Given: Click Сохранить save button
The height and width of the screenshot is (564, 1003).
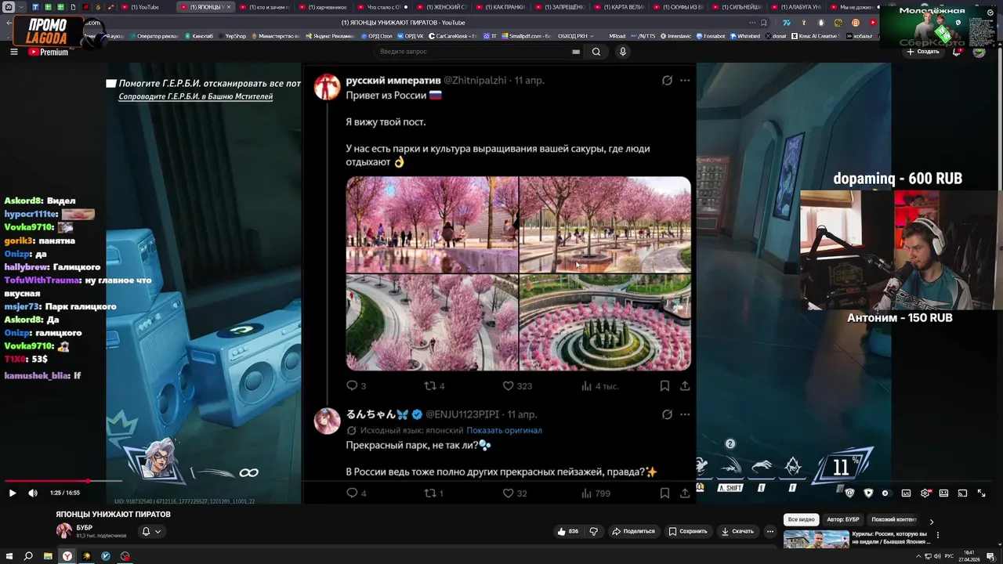Looking at the screenshot, I should point(688,531).
